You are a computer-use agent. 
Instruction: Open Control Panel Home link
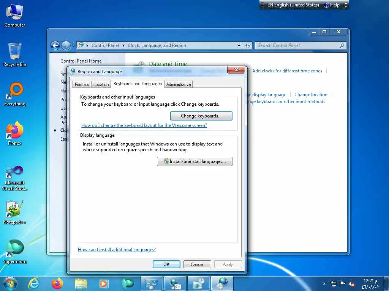click(81, 61)
